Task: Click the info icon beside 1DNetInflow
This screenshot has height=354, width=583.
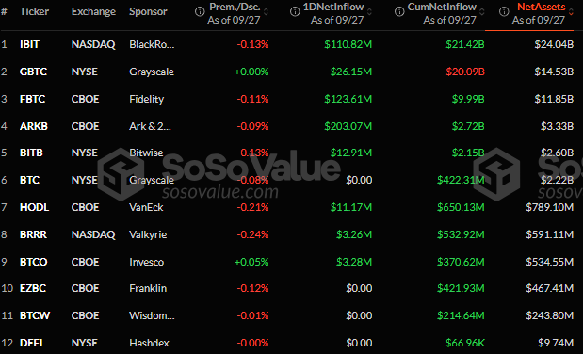Action: coord(295,12)
